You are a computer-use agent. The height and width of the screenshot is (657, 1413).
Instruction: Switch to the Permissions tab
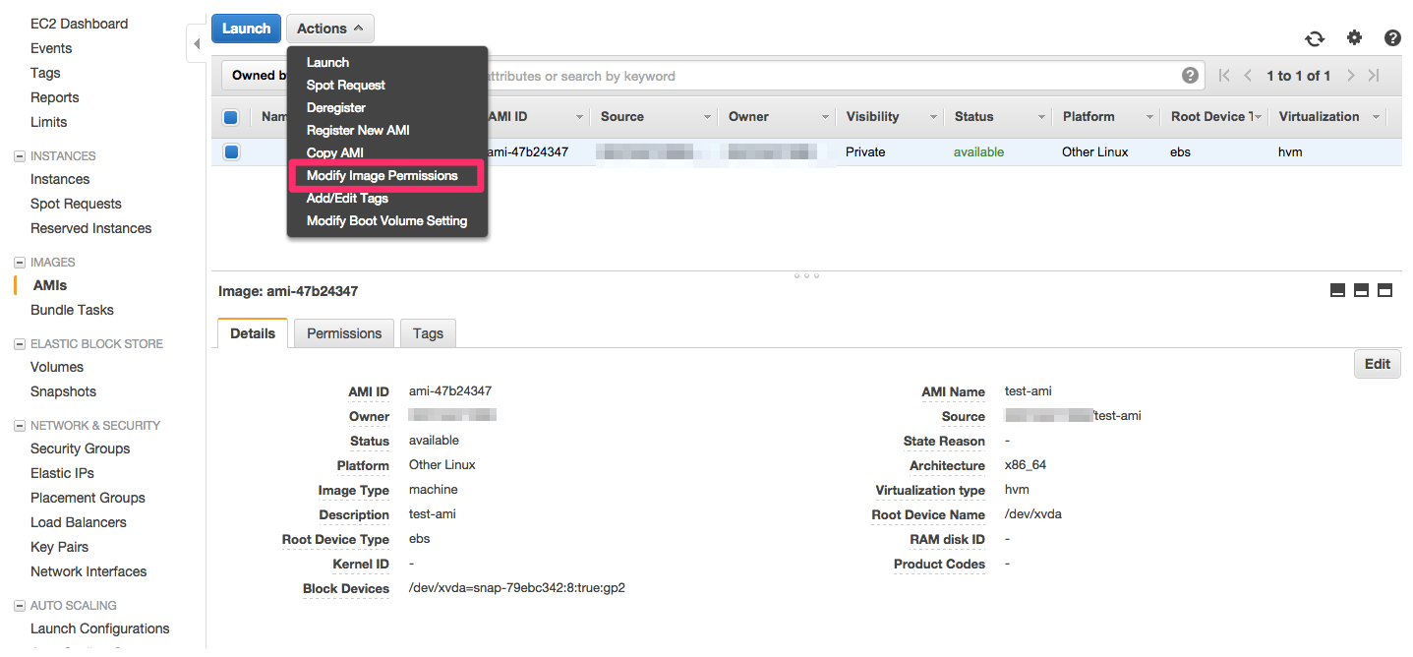[344, 333]
